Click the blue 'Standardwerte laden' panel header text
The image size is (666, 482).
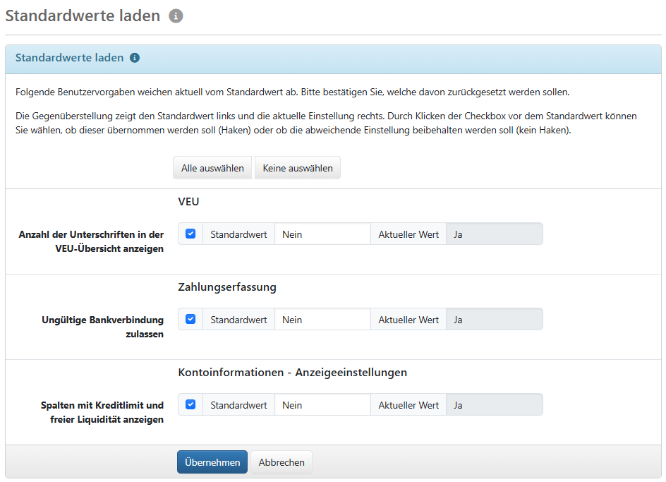tap(70, 58)
